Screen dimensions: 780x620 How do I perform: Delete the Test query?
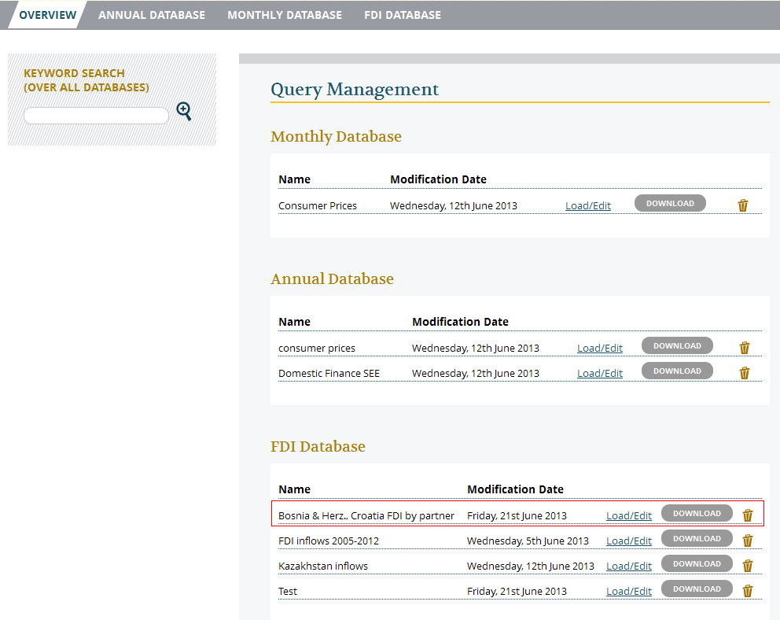(x=748, y=591)
